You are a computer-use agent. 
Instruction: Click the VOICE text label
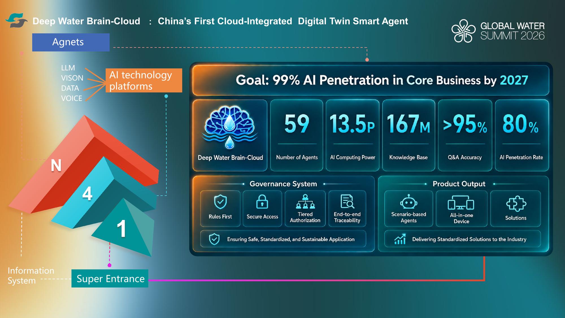72,98
